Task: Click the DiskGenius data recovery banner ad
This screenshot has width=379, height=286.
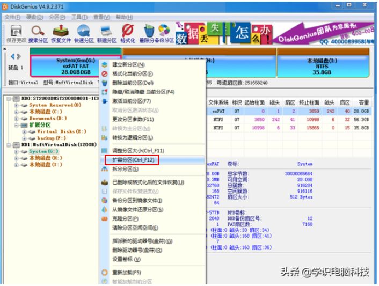Action: [x=274, y=33]
